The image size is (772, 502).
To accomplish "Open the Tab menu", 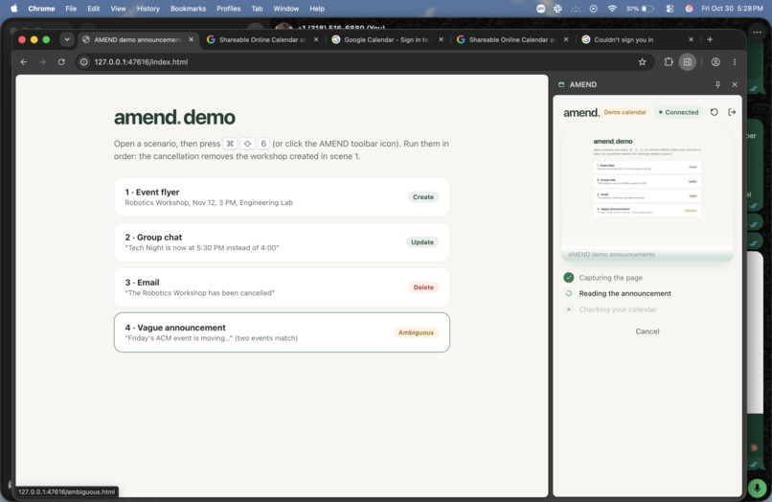I will tap(257, 9).
